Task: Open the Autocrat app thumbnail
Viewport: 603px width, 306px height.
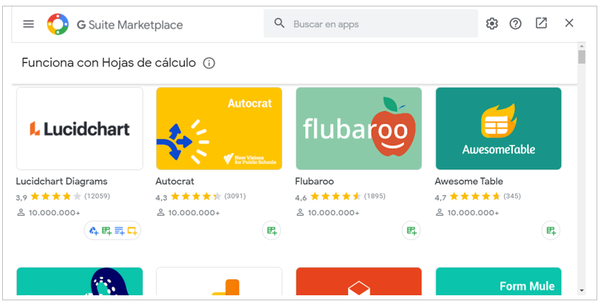Action: tap(219, 129)
